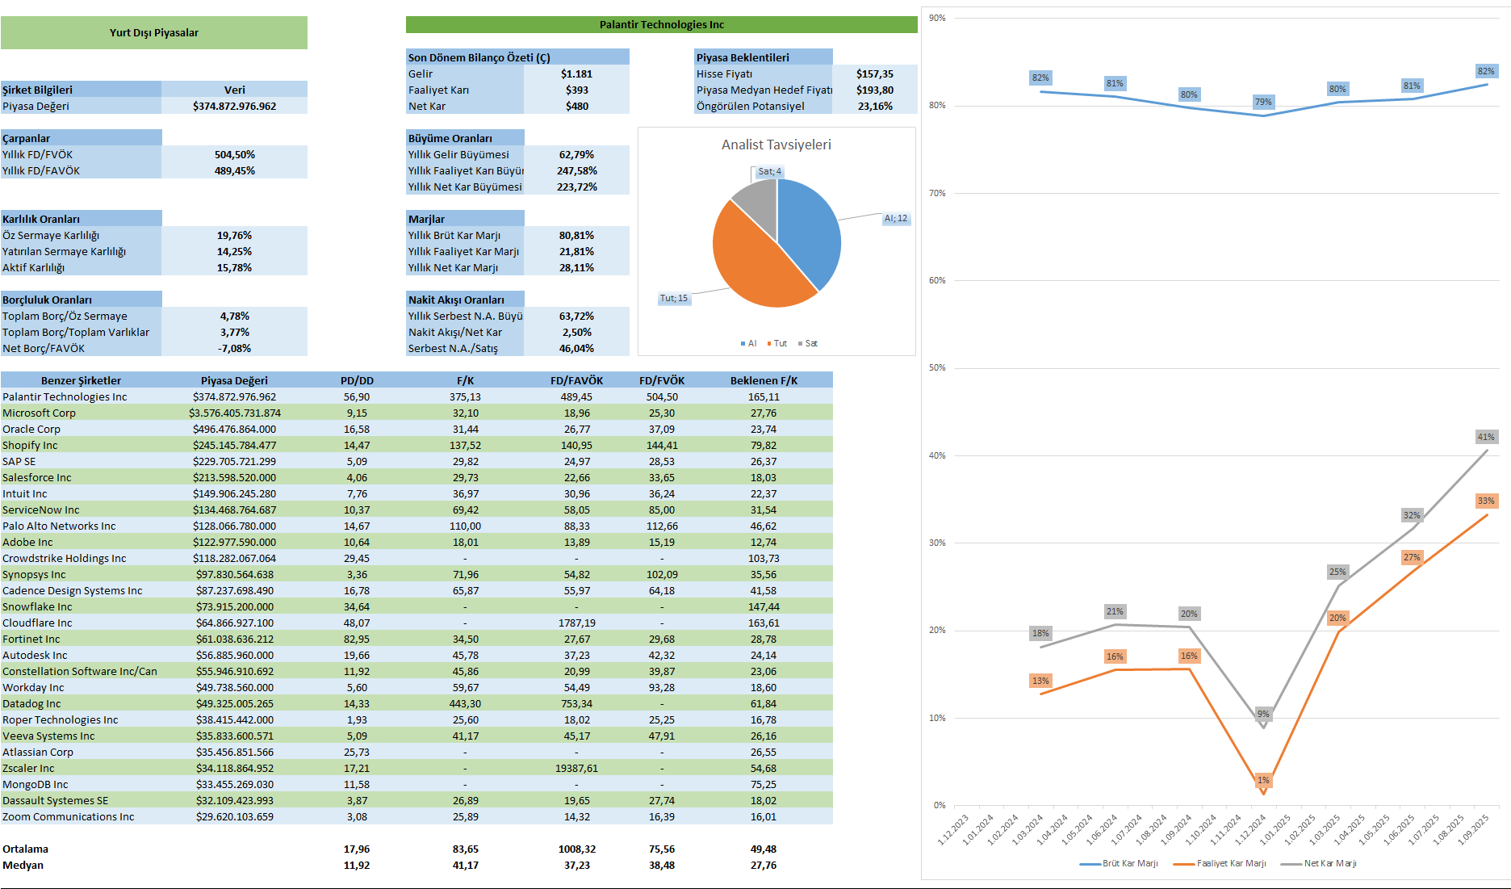Select the Fortinet Inc row name
This screenshot has width=1511, height=889.
(x=31, y=639)
